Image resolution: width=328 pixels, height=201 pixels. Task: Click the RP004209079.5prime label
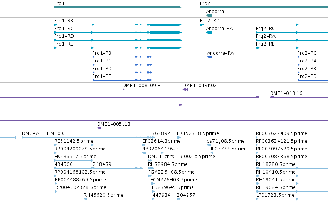pyautogui.click(x=80, y=149)
